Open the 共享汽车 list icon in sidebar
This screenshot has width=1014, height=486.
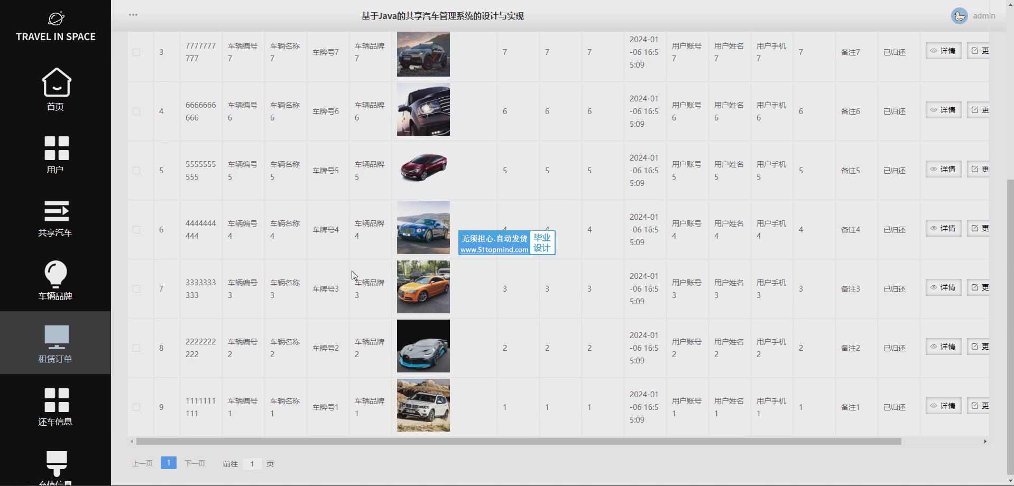56,211
